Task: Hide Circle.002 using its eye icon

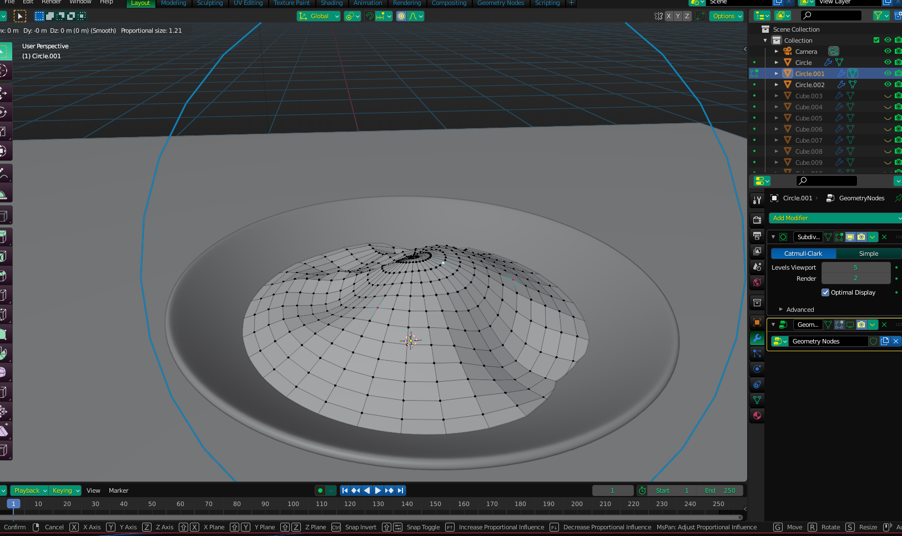Action: [888, 84]
